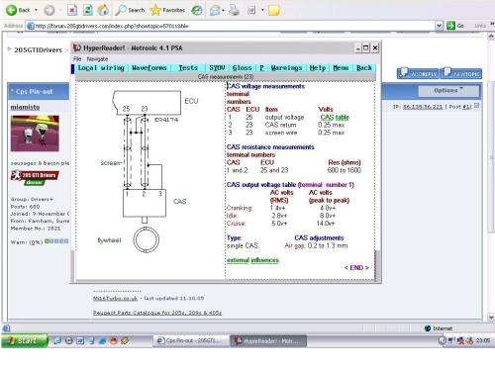Click the 205 GTI Drivers donor badge

coord(35,178)
